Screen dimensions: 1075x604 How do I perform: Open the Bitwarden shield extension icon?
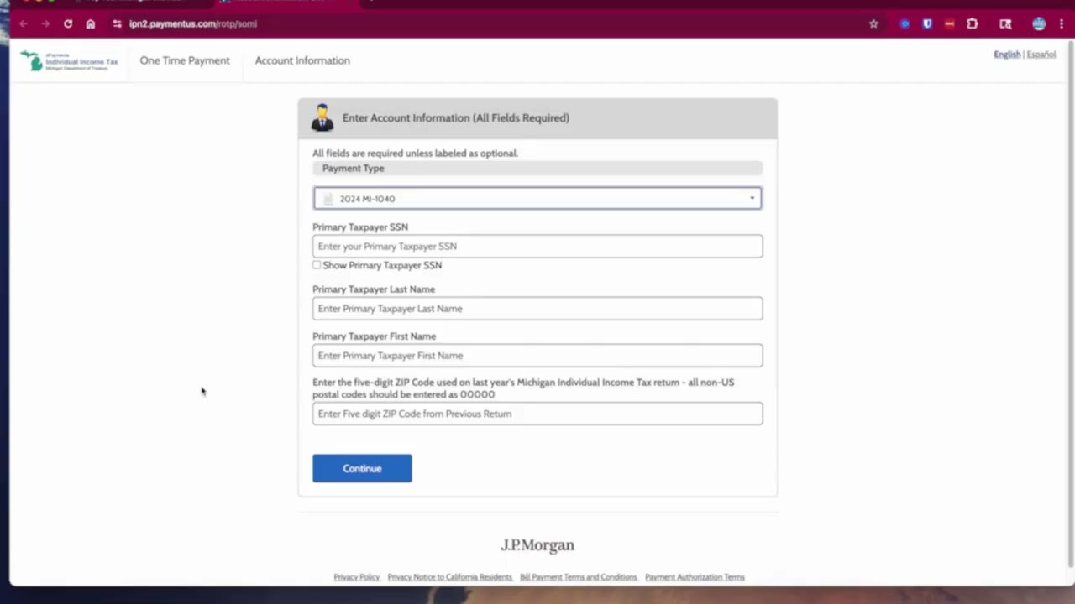[x=927, y=23]
